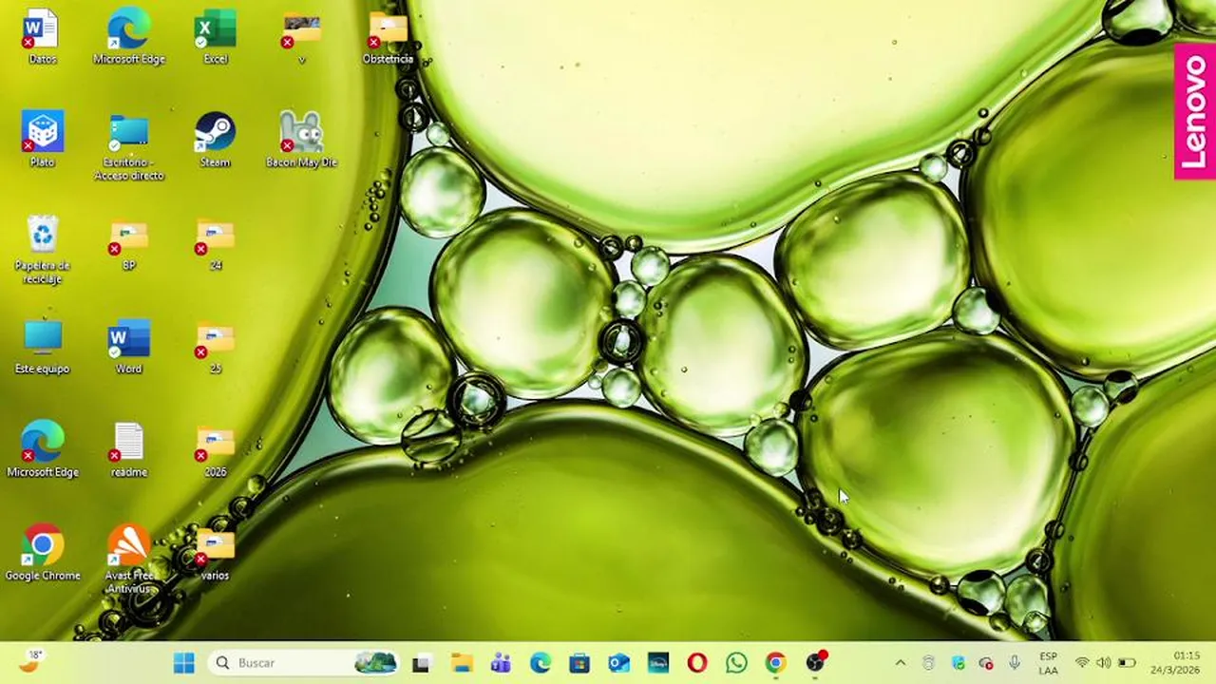Select the Google Chrome desktop shortcut
This screenshot has height=684, width=1216.
[42, 554]
